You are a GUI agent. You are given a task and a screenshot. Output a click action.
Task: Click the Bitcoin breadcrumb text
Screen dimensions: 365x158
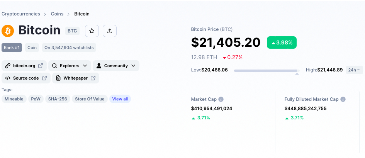[82, 14]
